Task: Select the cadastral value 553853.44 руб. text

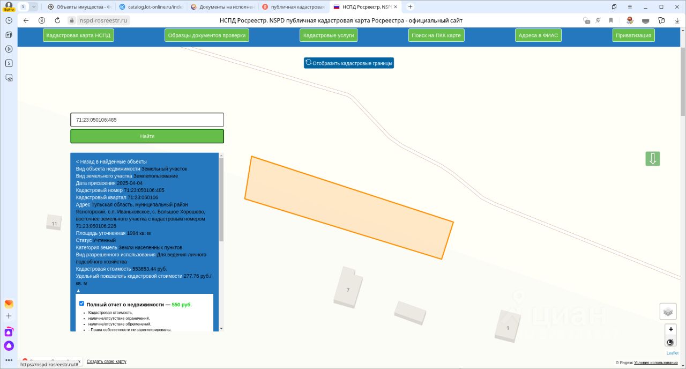Action: 150,269
